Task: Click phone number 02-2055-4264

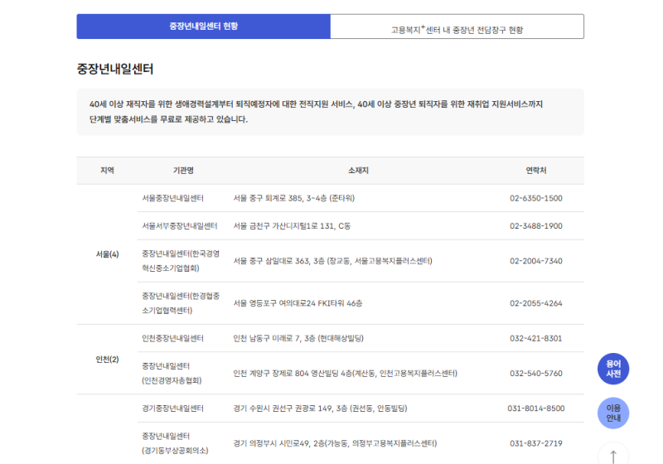Action: (x=535, y=303)
